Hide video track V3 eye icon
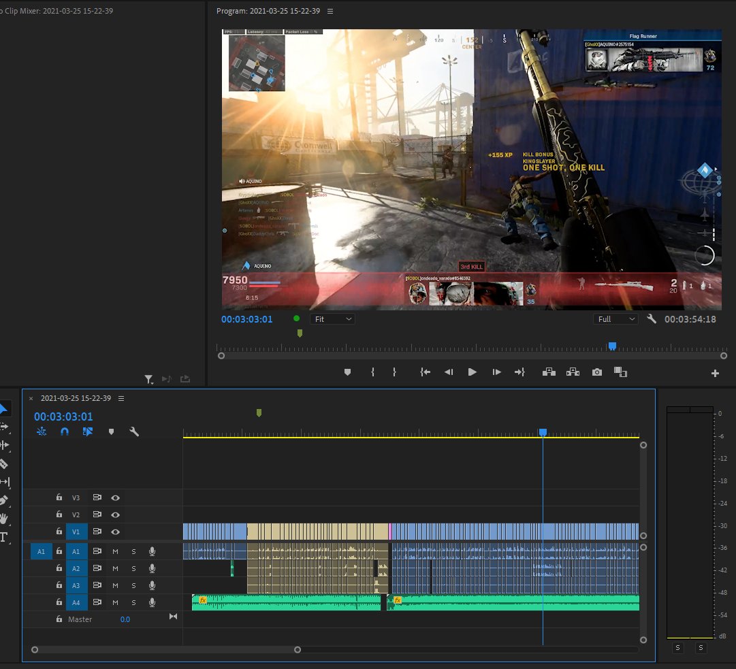Screen dimensions: 736x669 [116, 497]
